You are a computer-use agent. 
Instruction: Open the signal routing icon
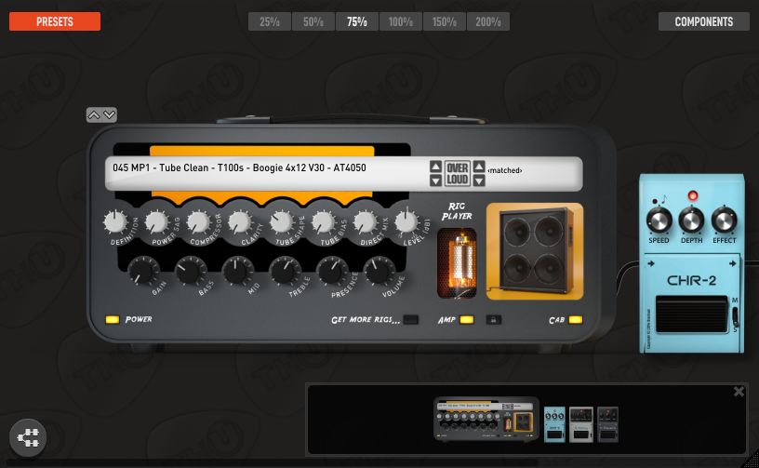point(28,437)
